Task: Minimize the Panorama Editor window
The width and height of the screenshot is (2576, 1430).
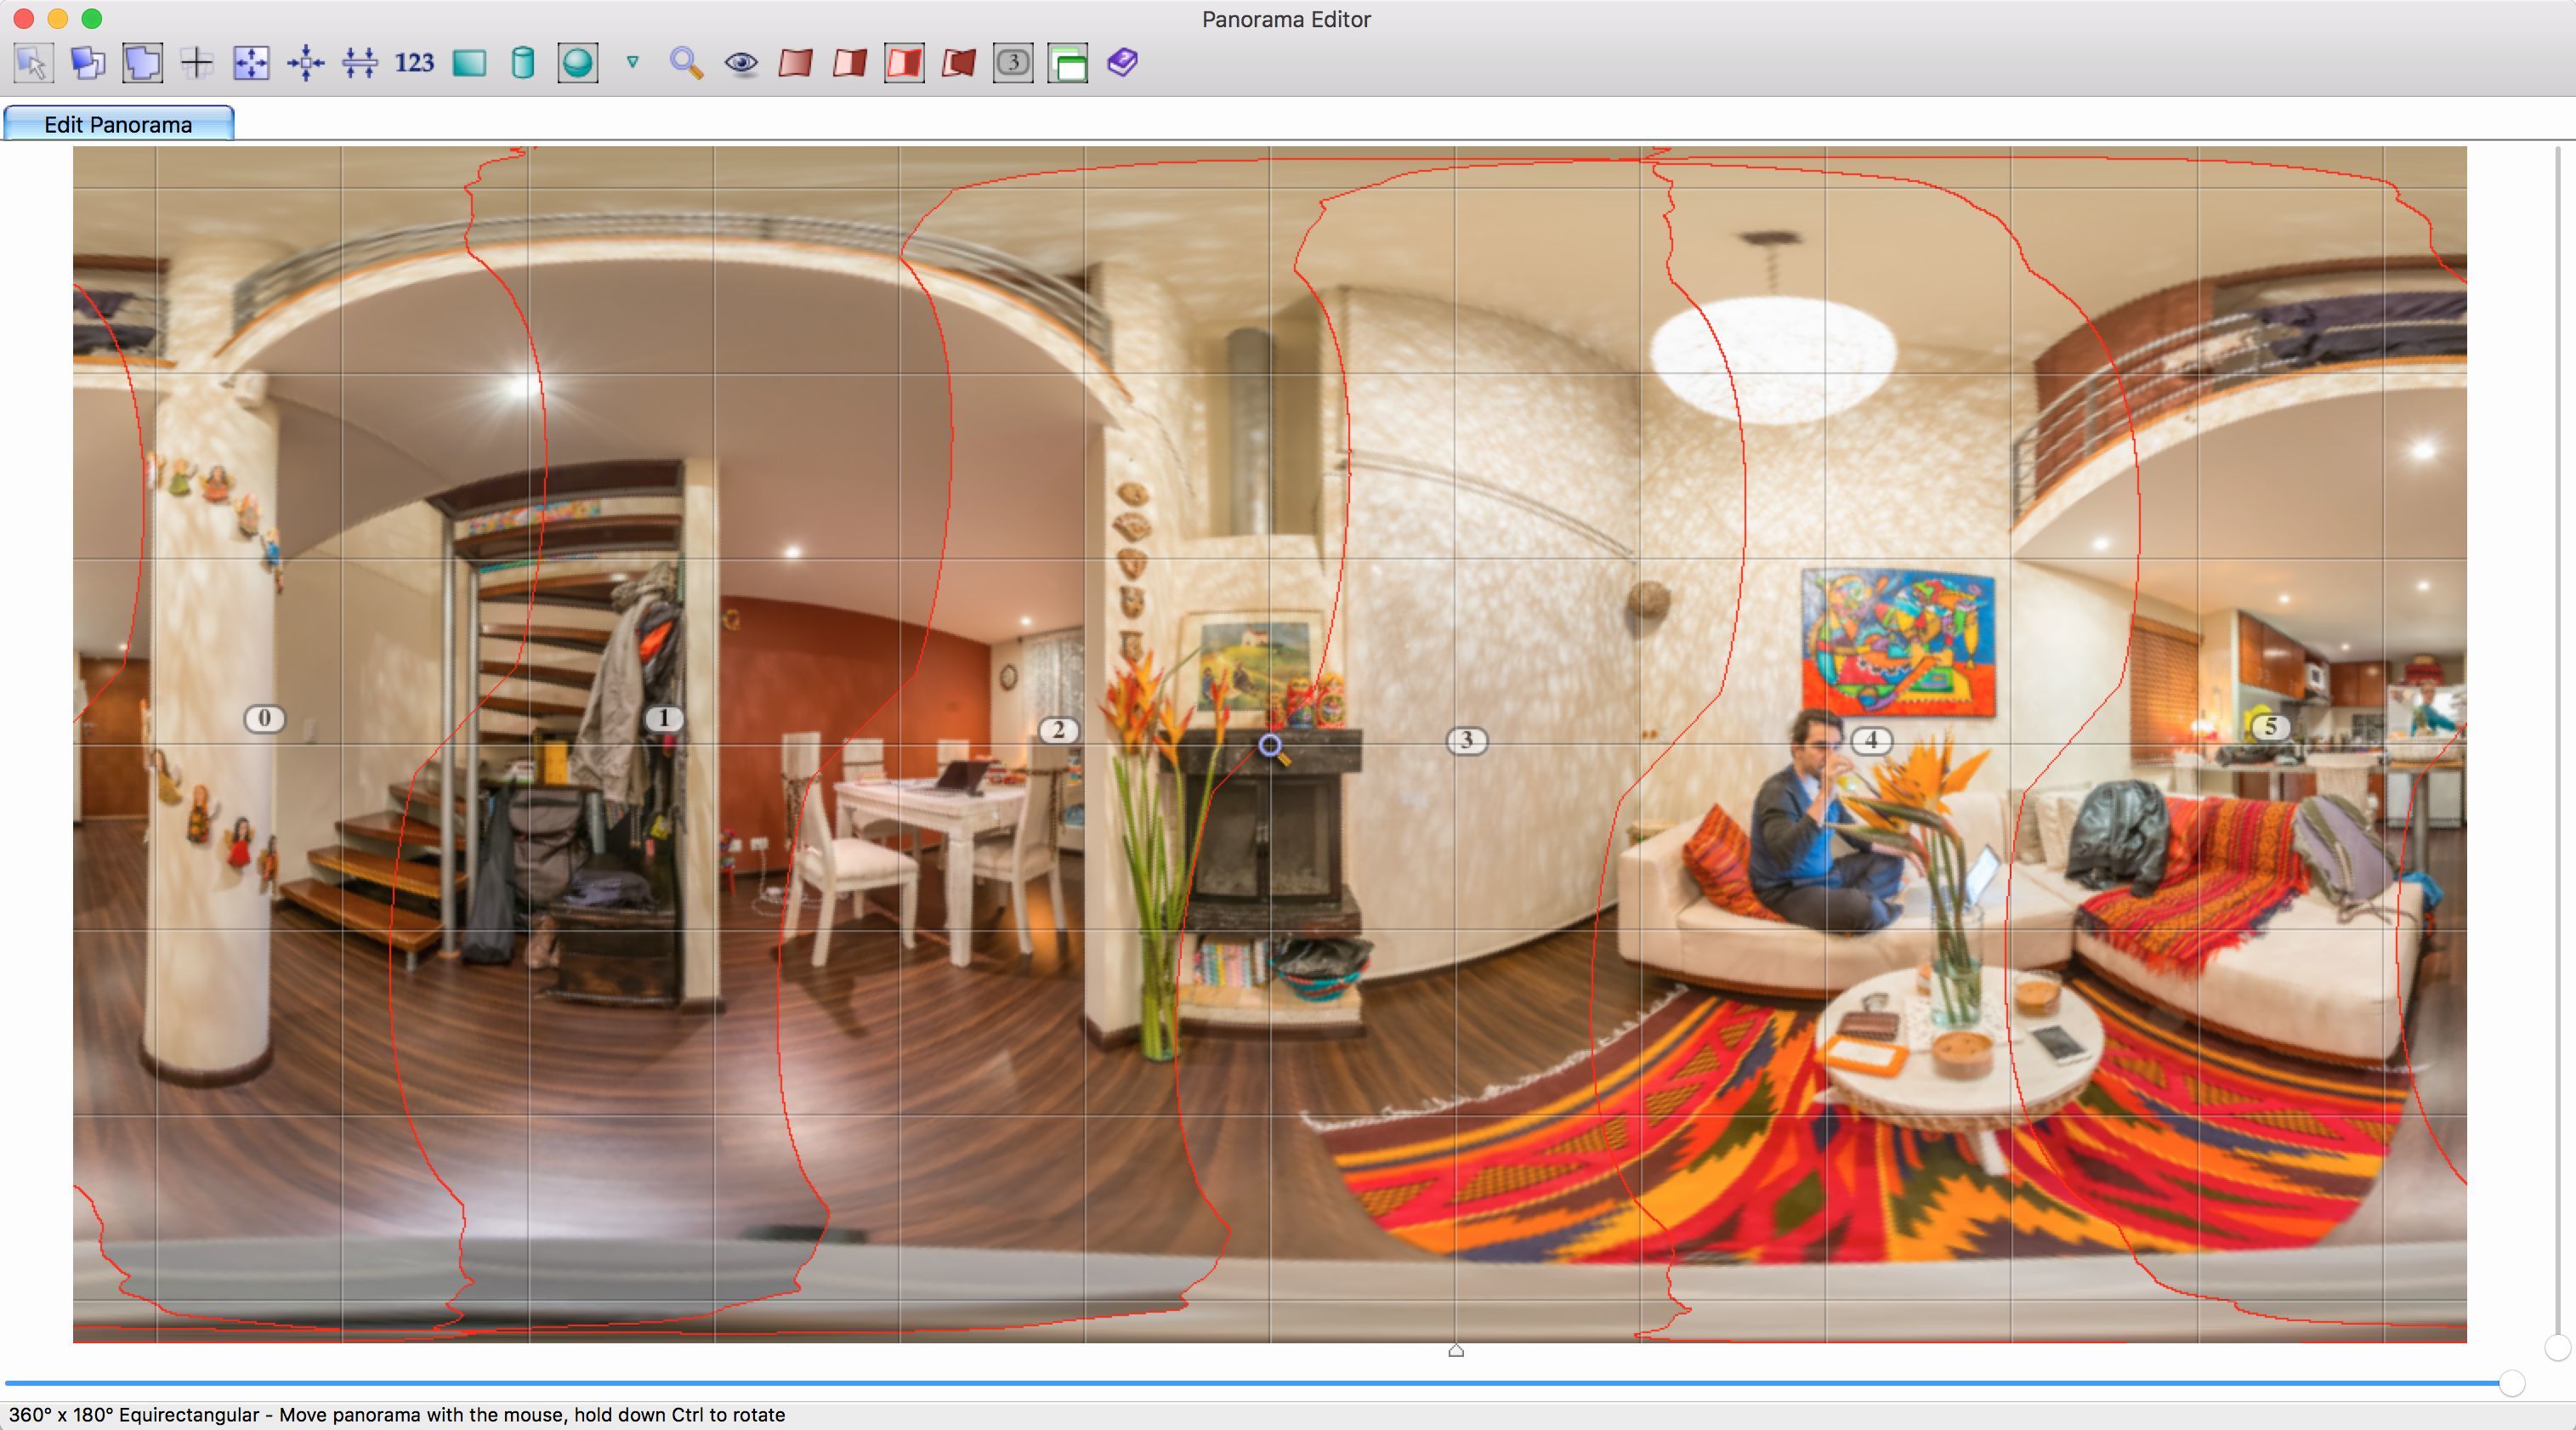Action: [x=58, y=18]
